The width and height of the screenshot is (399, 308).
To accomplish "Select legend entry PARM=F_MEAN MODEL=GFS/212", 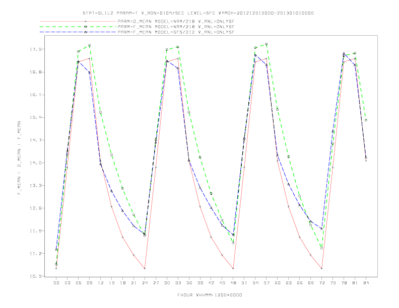I will [x=176, y=32].
